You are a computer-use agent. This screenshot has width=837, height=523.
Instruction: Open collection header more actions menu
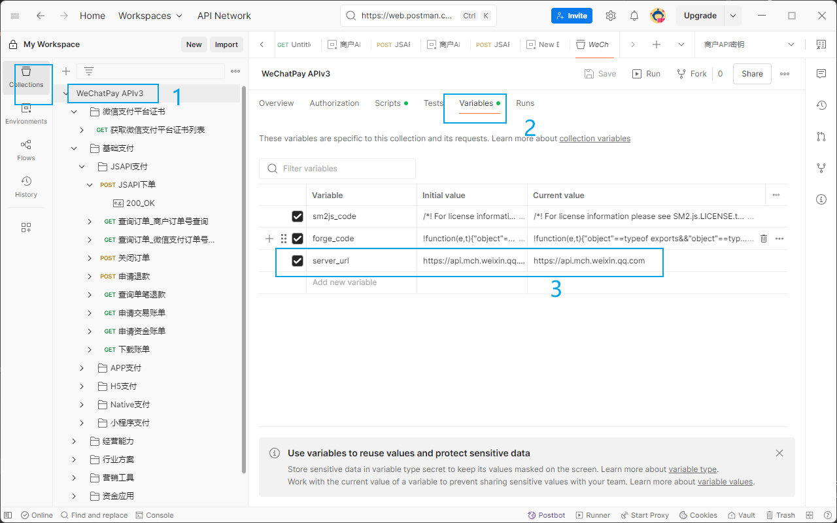pyautogui.click(x=785, y=74)
